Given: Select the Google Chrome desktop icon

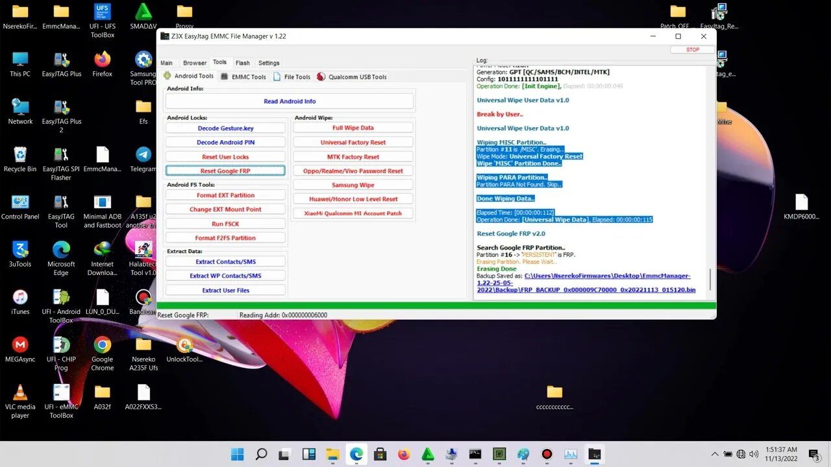Looking at the screenshot, I should pyautogui.click(x=102, y=353).
